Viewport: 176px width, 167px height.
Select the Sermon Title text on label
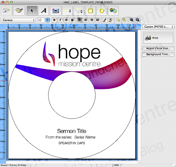pos(72,131)
